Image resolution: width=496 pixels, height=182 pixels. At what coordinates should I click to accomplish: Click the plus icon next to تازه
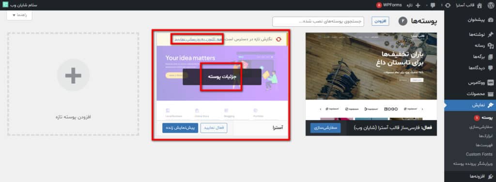(418, 5)
